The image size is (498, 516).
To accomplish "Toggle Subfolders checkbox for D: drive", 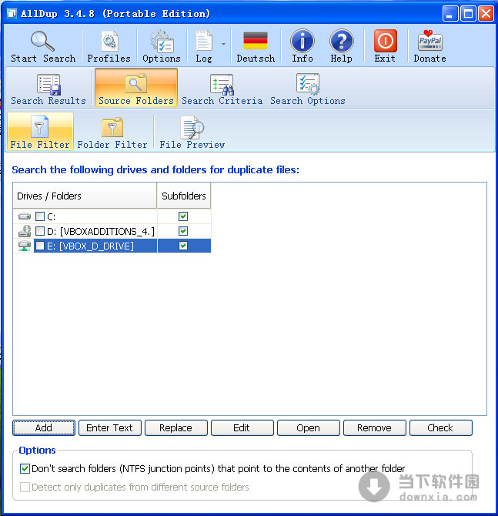I will [x=183, y=231].
